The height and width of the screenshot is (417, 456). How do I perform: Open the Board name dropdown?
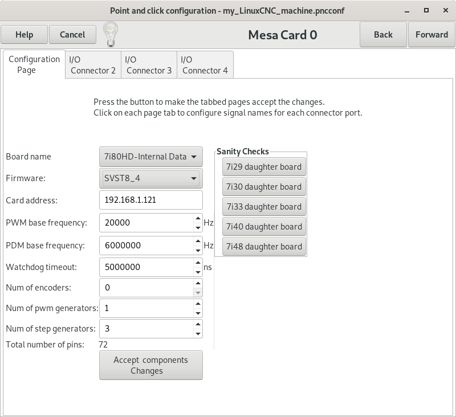pos(151,157)
